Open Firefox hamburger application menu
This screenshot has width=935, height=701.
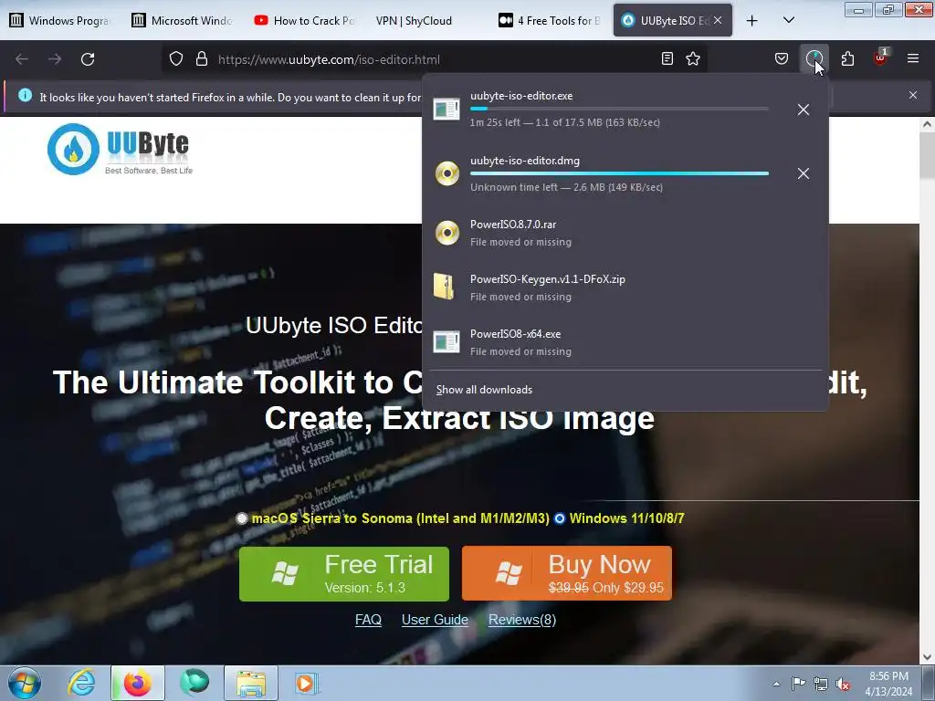click(913, 58)
